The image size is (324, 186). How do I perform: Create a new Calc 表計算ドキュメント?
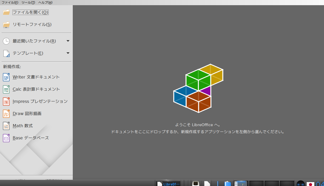(36, 89)
